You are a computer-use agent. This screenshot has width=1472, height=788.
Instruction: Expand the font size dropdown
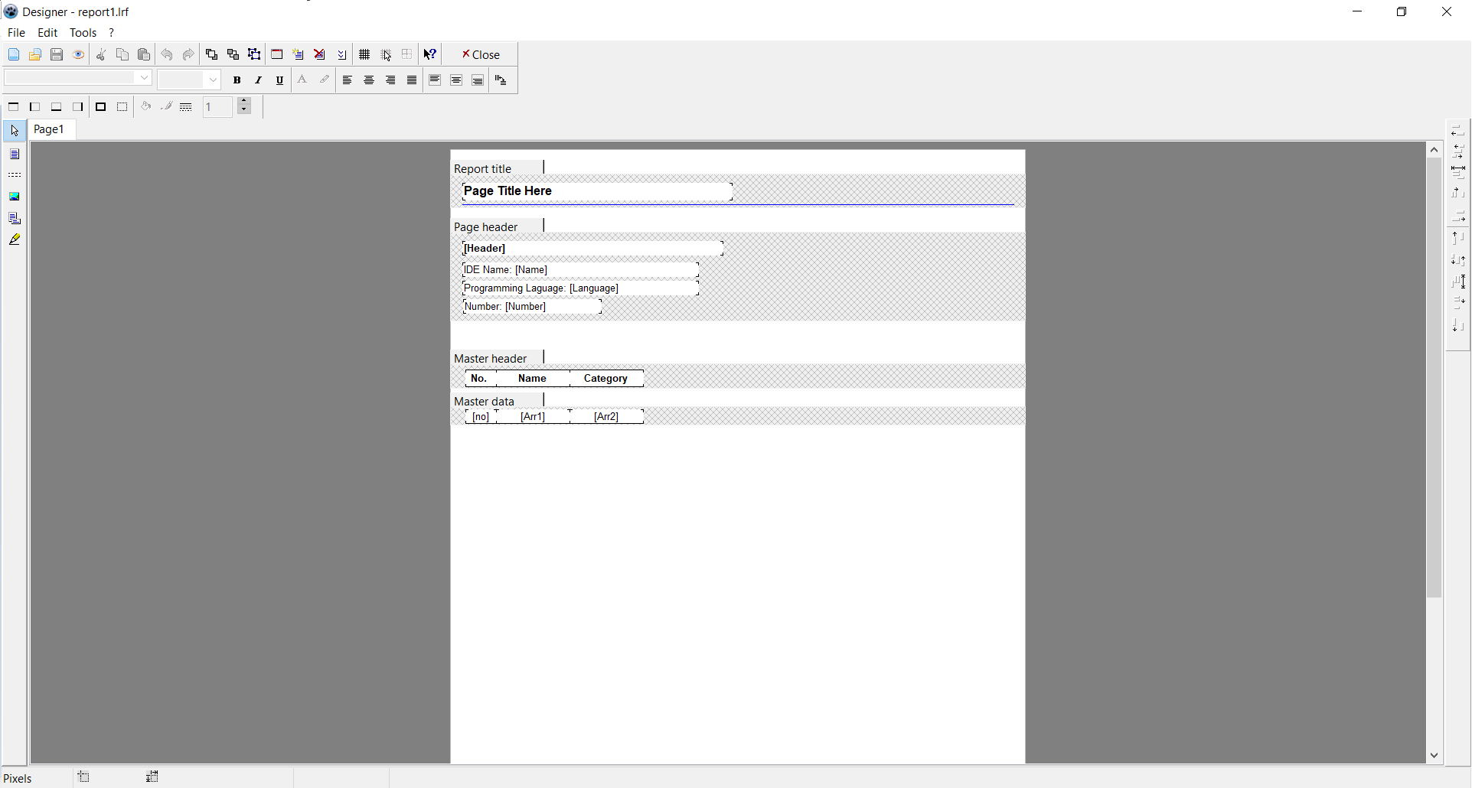click(213, 80)
